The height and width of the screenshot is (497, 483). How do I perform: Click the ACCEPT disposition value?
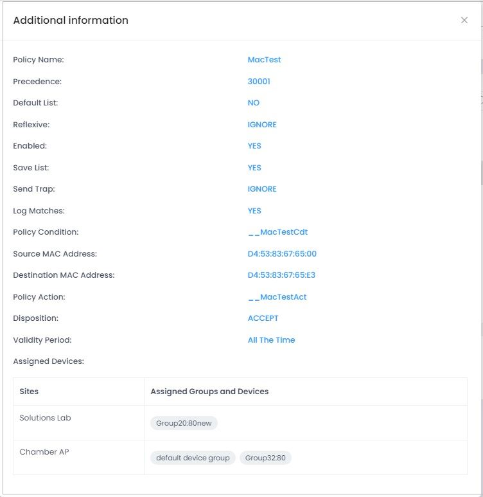click(x=263, y=318)
